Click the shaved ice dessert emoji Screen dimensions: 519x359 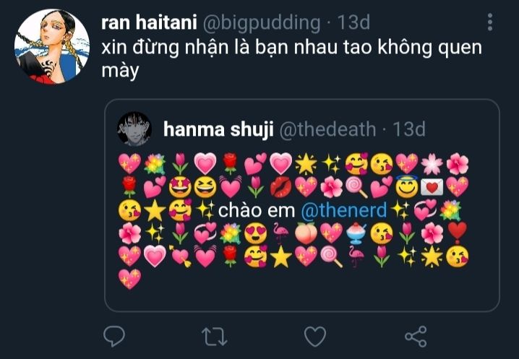coord(356,233)
